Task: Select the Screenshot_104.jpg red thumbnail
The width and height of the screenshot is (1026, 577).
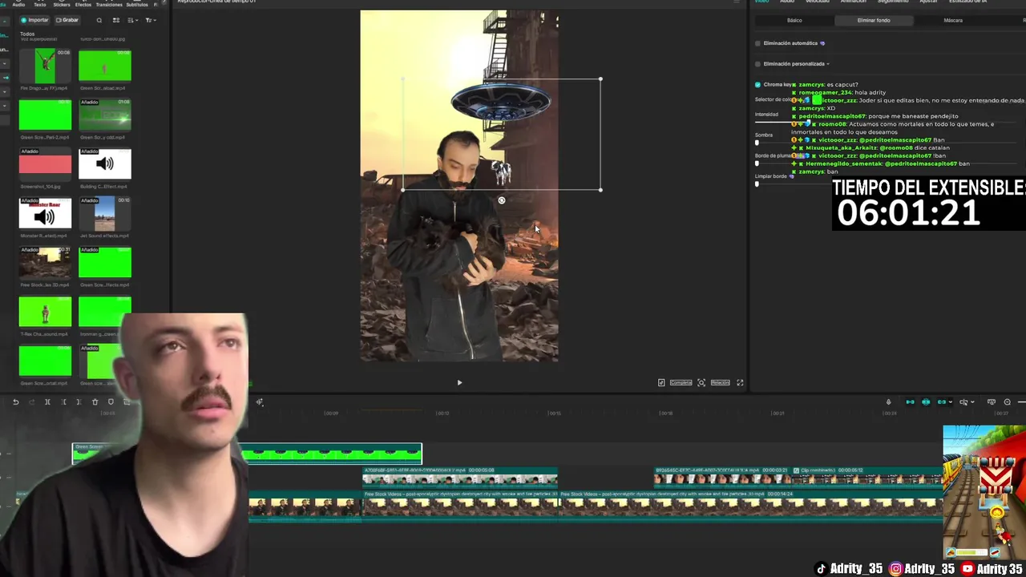Action: point(45,164)
